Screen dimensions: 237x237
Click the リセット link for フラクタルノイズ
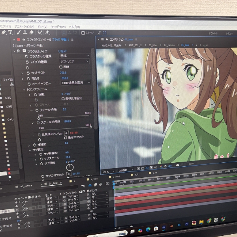62,51
